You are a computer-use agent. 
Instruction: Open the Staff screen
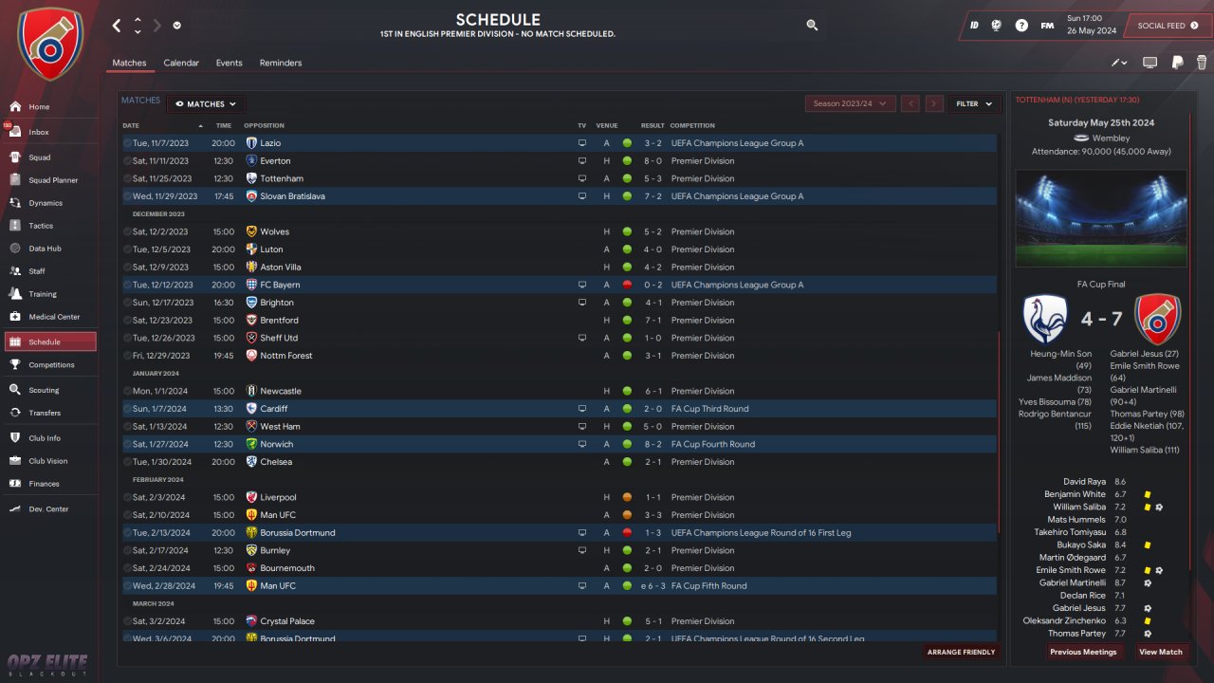pyautogui.click(x=49, y=271)
